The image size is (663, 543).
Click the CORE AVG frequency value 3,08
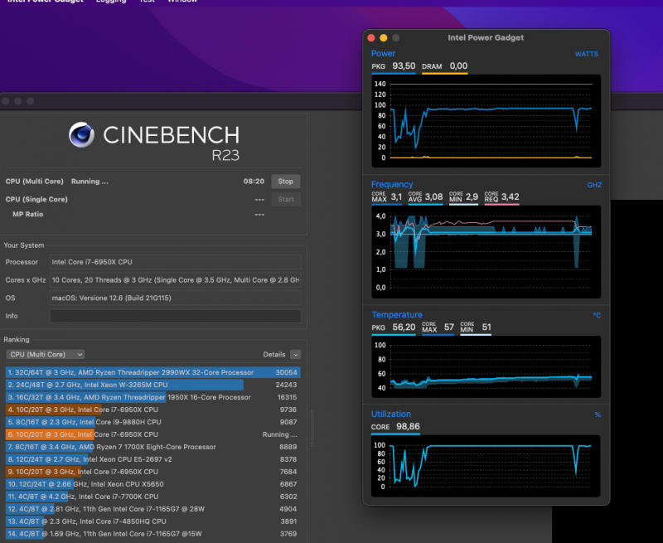433,196
